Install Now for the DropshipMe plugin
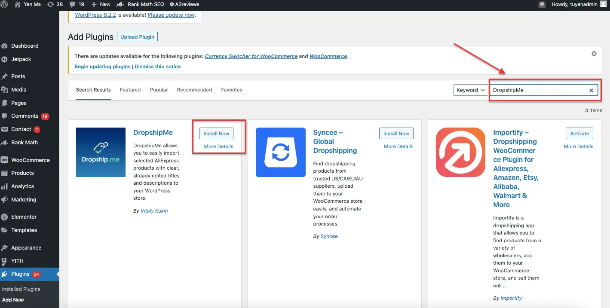The height and width of the screenshot is (308, 610). (x=216, y=133)
